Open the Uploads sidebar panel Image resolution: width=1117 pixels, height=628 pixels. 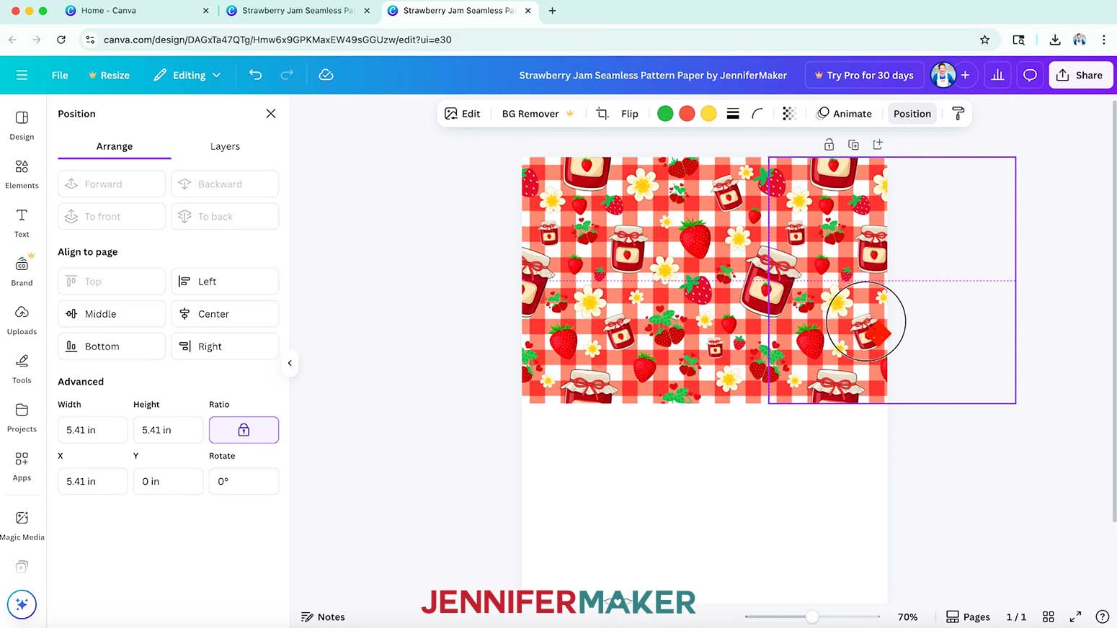click(22, 320)
